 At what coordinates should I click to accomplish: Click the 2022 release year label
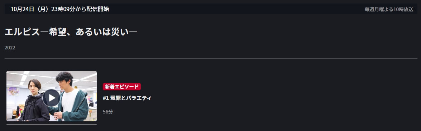point(10,48)
